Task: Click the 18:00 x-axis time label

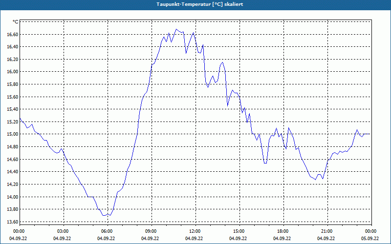Action: pos(282,231)
